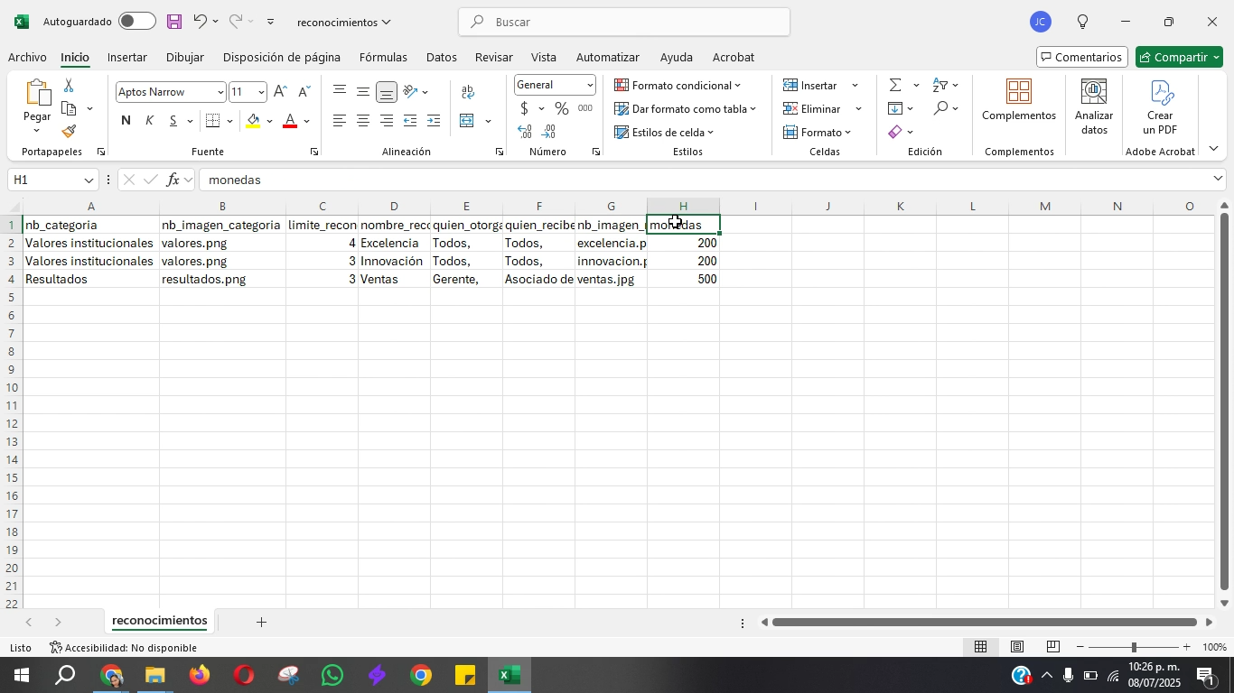Click the Paste (Pegar) clipboard icon

[37, 94]
